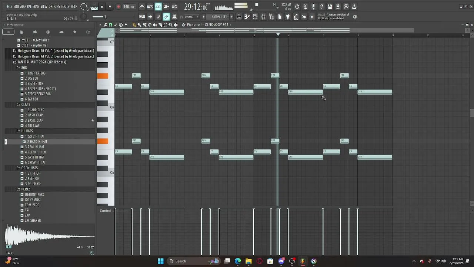
Task: Open the mixer from the toolbar
Action: tap(263, 17)
